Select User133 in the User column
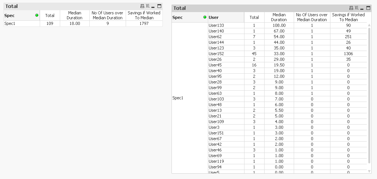Image resolution: width=377 pixels, height=179 pixels. click(x=216, y=25)
